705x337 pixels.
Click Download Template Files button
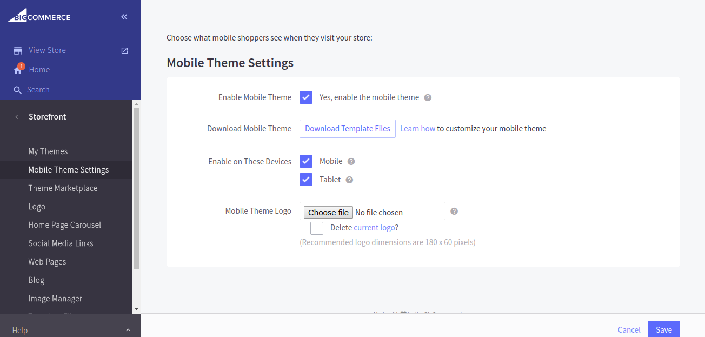click(x=348, y=129)
